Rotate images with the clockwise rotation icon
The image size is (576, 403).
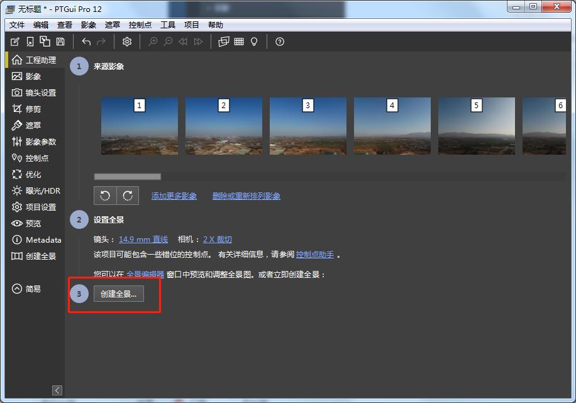click(x=128, y=195)
